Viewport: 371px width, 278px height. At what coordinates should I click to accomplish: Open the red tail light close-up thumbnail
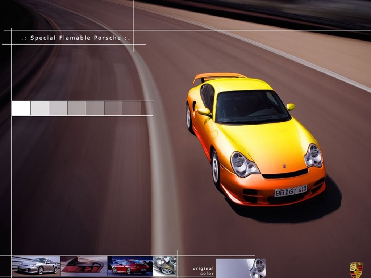coord(84,266)
